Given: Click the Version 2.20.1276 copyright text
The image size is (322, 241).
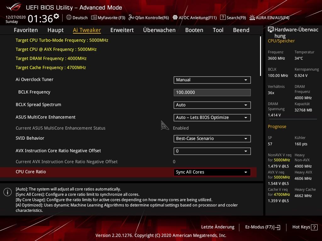Looking at the screenshot, I should [x=161, y=235].
